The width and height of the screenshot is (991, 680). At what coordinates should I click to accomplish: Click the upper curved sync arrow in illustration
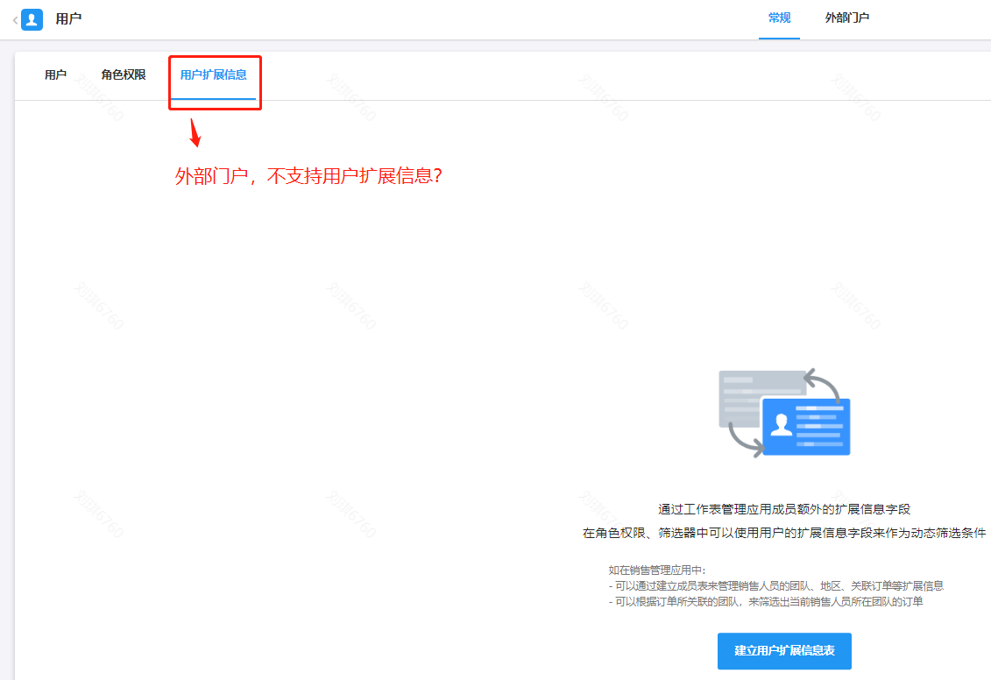point(825,381)
